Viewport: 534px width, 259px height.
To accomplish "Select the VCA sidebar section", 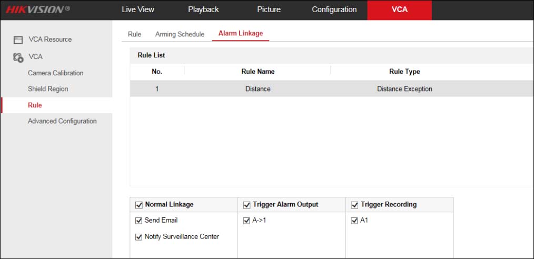I will tap(35, 56).
